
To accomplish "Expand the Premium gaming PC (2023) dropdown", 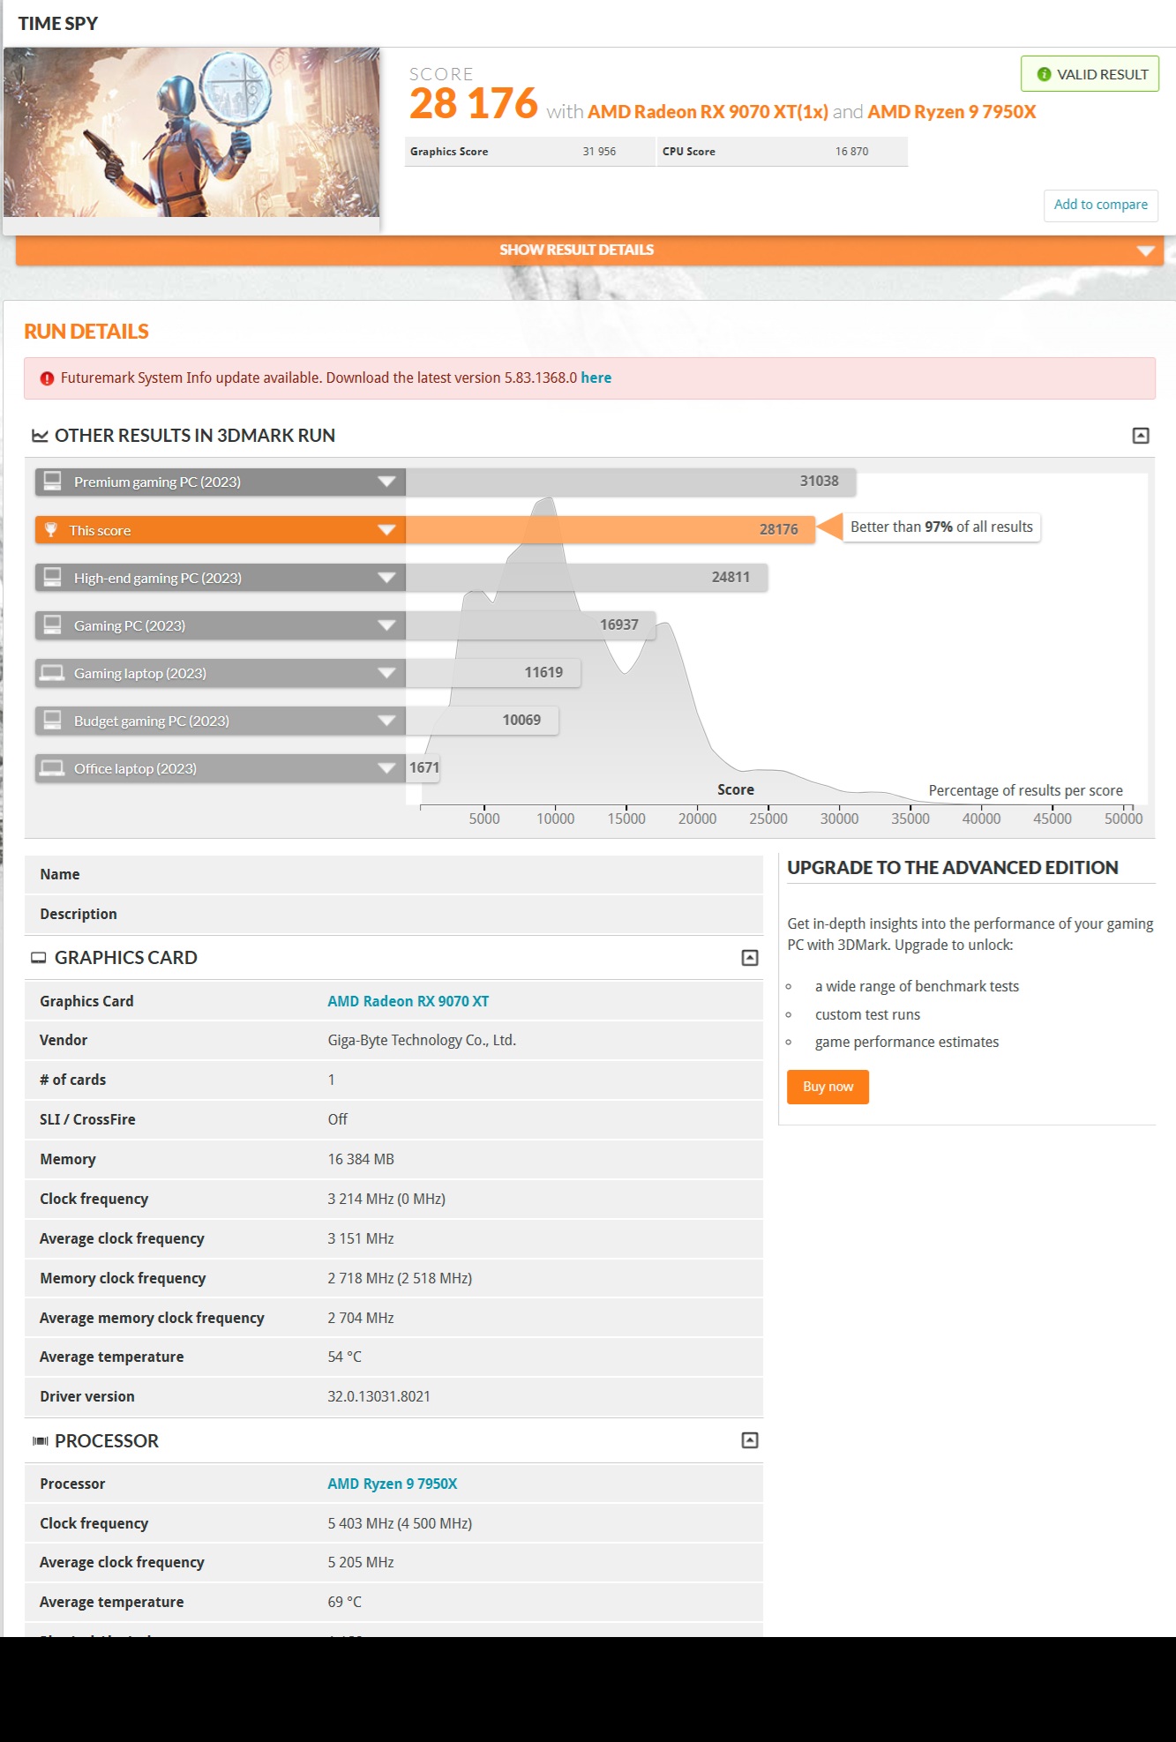I will 386,482.
